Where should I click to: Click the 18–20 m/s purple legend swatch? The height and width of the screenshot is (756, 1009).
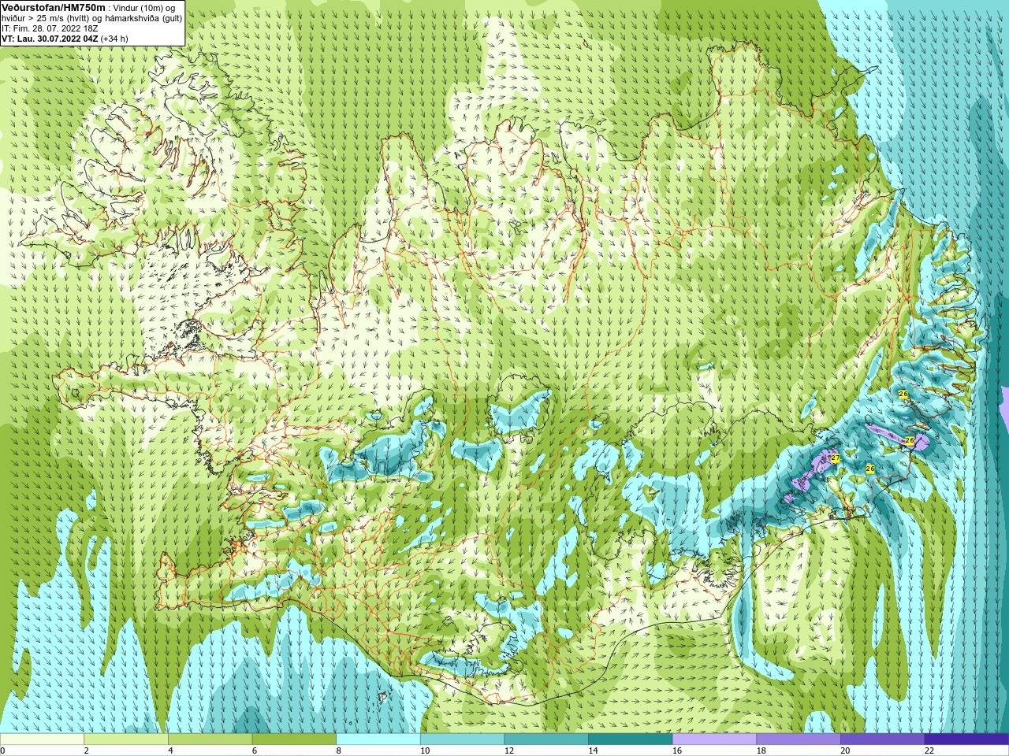coord(799,739)
